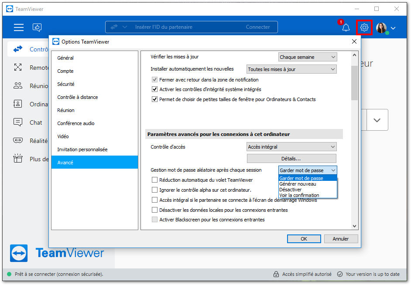
Task: Select the Général options category
Action: tap(95, 58)
